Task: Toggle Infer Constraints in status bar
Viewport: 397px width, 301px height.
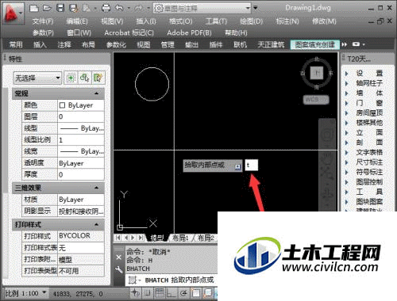Action: tap(135, 293)
